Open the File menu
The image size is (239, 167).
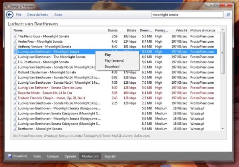click(x=19, y=15)
